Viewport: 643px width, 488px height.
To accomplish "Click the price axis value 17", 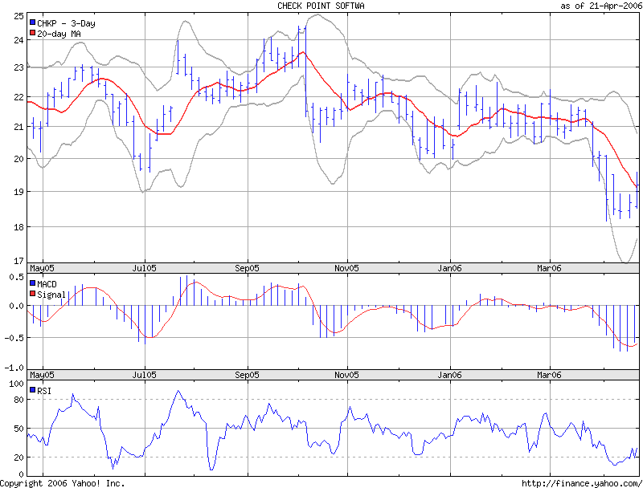I will [18, 261].
